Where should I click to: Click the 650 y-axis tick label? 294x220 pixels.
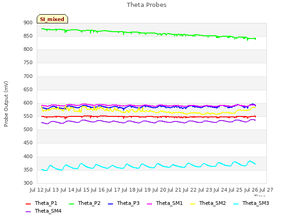coord(28,90)
